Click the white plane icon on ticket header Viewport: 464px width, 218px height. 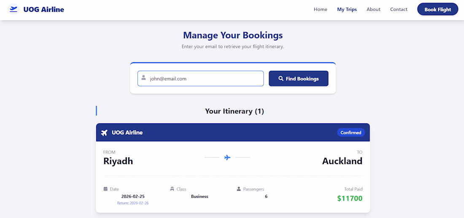click(x=105, y=133)
